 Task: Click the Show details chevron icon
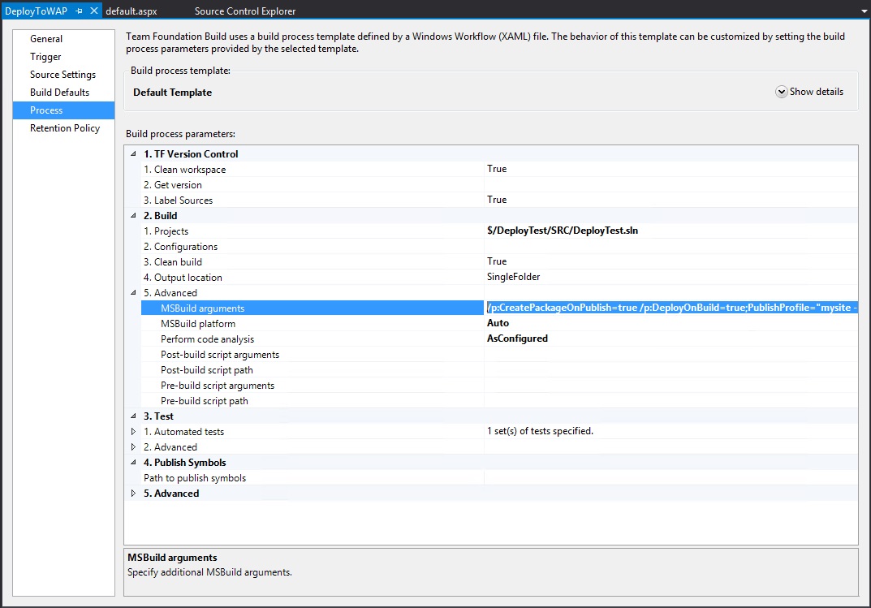(781, 92)
